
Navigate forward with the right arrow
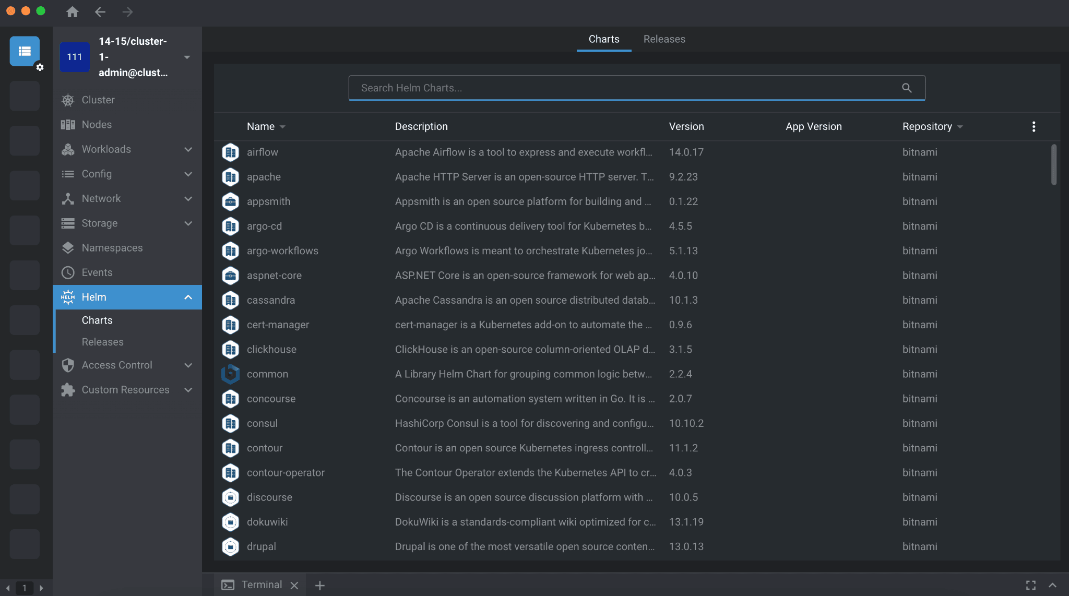click(128, 12)
